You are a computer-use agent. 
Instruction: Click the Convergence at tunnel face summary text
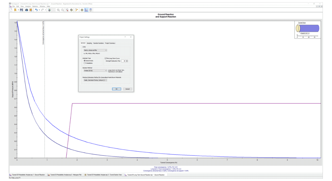point(166,171)
